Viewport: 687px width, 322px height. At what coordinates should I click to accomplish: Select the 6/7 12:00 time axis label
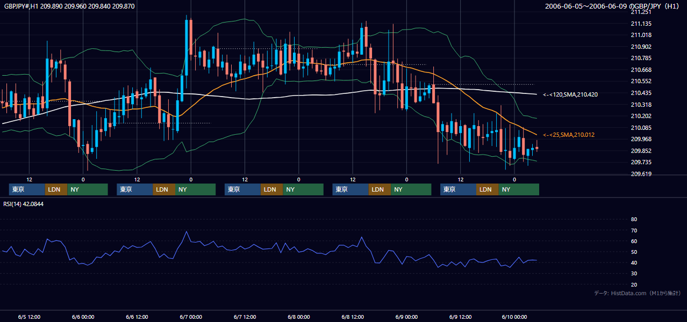[x=245, y=317]
